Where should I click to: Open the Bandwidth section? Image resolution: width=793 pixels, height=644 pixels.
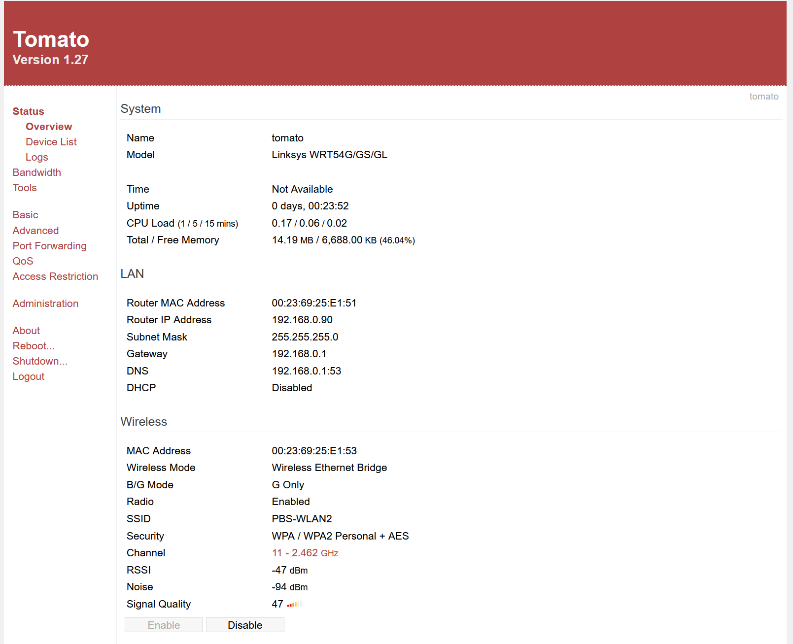click(x=37, y=172)
